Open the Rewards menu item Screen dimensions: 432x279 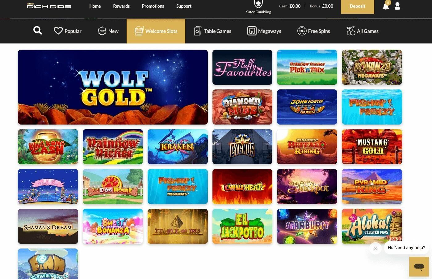tap(121, 6)
